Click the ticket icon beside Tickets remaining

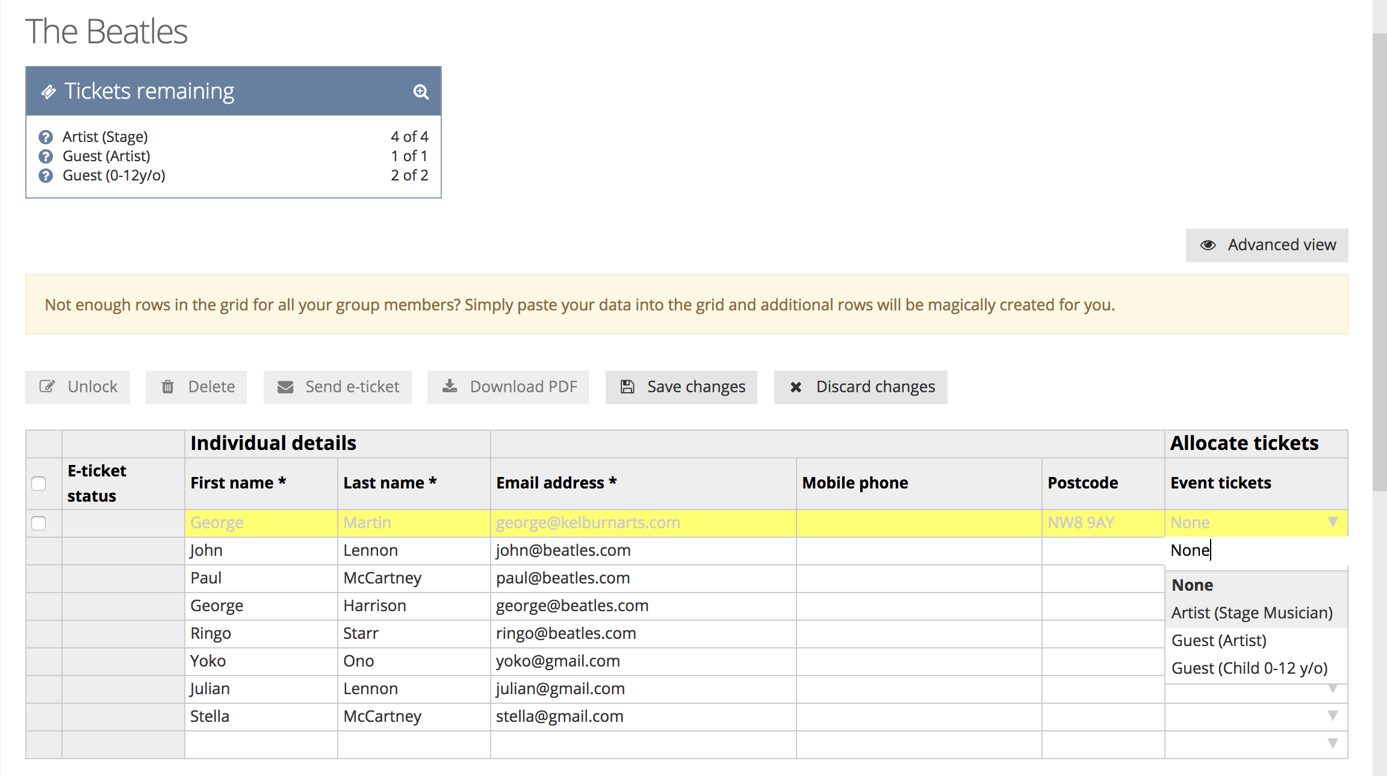tap(48, 91)
